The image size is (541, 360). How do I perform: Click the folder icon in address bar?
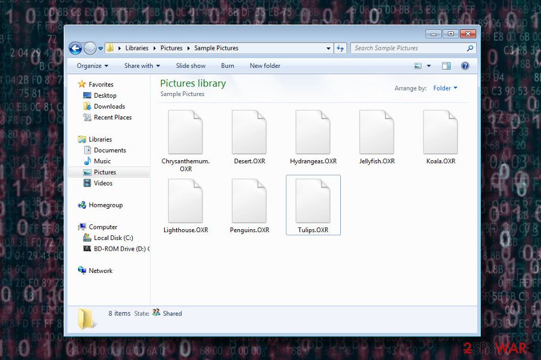[x=110, y=48]
